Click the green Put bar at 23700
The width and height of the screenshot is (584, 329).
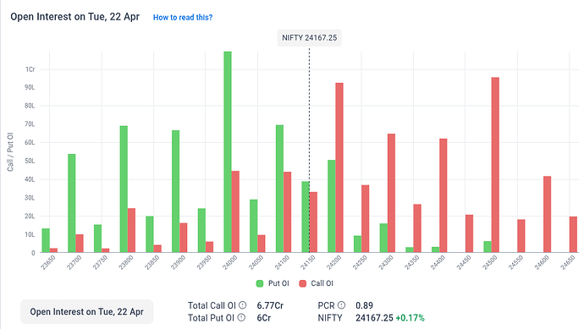click(71, 203)
